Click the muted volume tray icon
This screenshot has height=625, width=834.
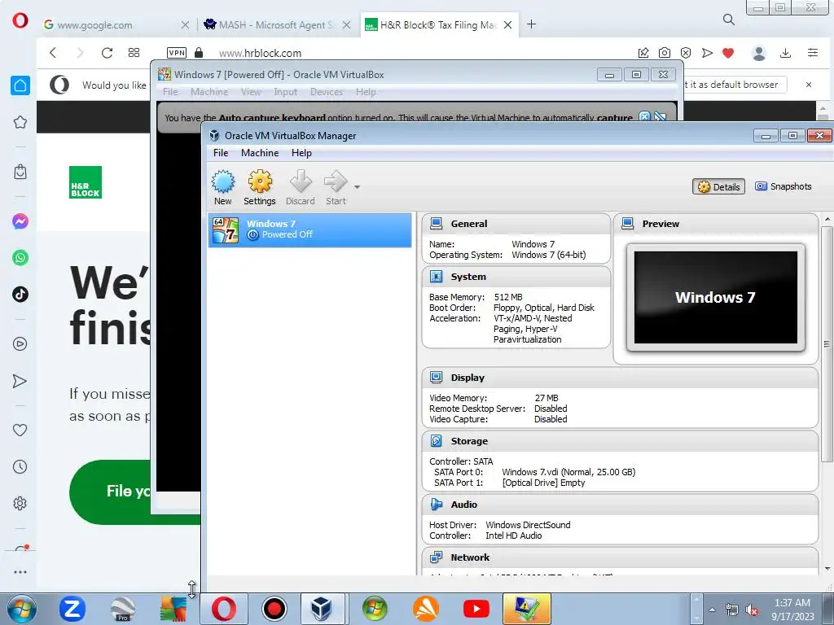[752, 610]
